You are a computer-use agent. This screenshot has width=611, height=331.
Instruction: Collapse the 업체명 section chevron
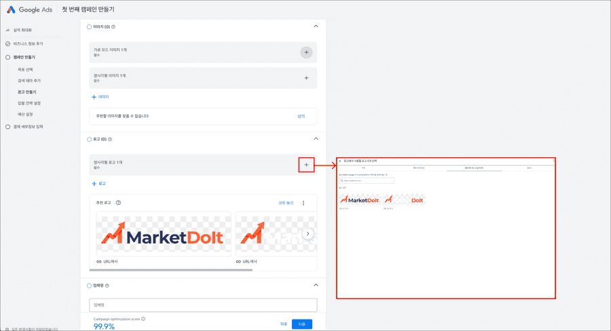tap(316, 285)
